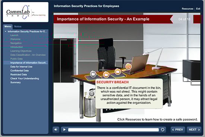Open the Summary menu item
The image size is (205, 137).
coord(15,82)
